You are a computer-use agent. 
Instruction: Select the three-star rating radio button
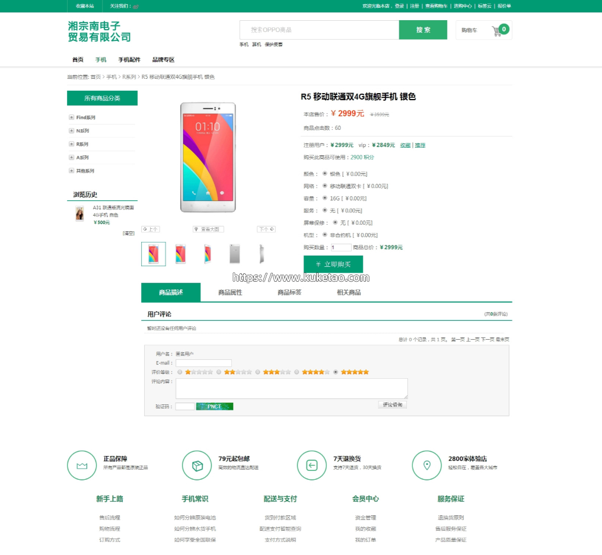(x=257, y=372)
